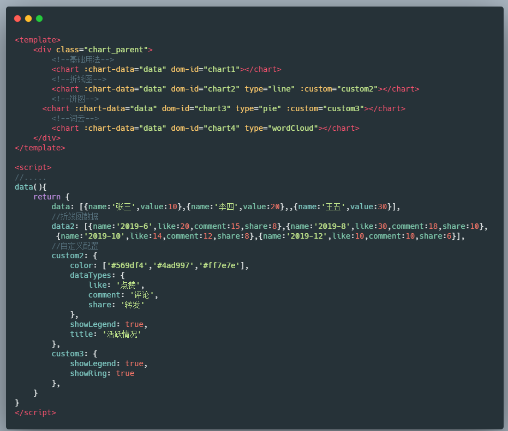Click the green maximize dot
Screen dimensions: 508x431
point(39,19)
